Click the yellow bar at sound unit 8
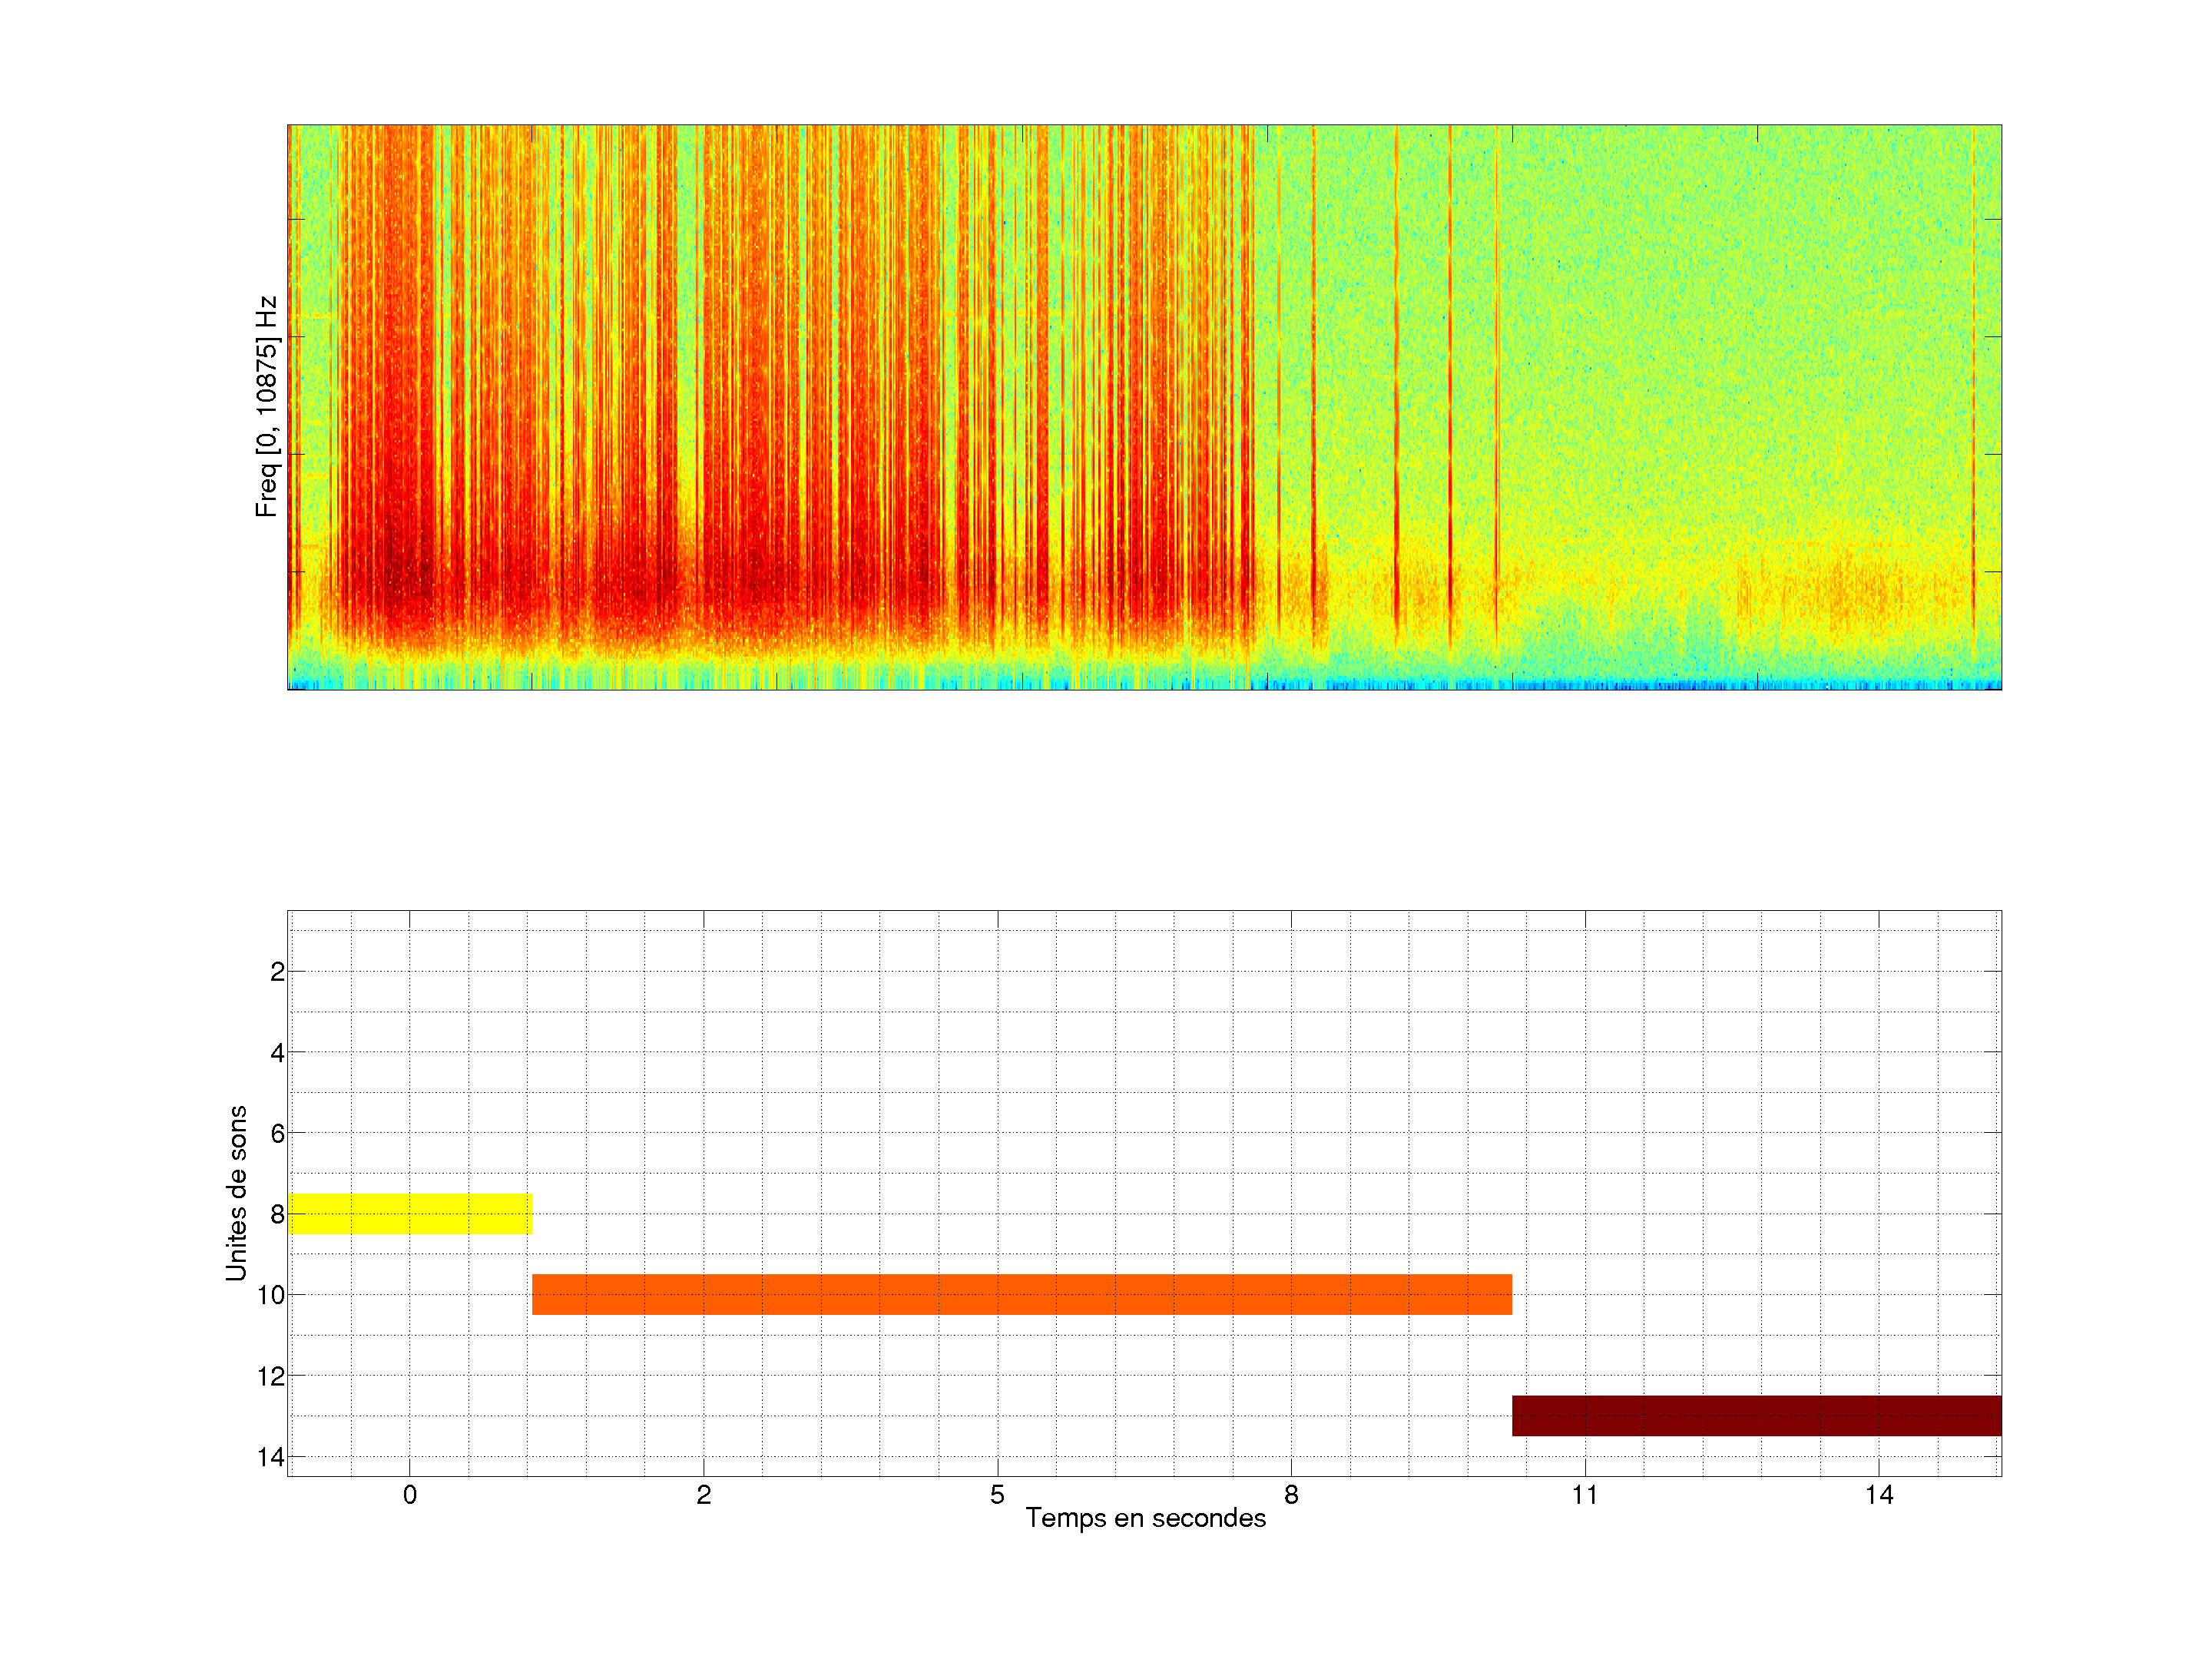This screenshot has height=1659, width=2212. (x=409, y=1213)
